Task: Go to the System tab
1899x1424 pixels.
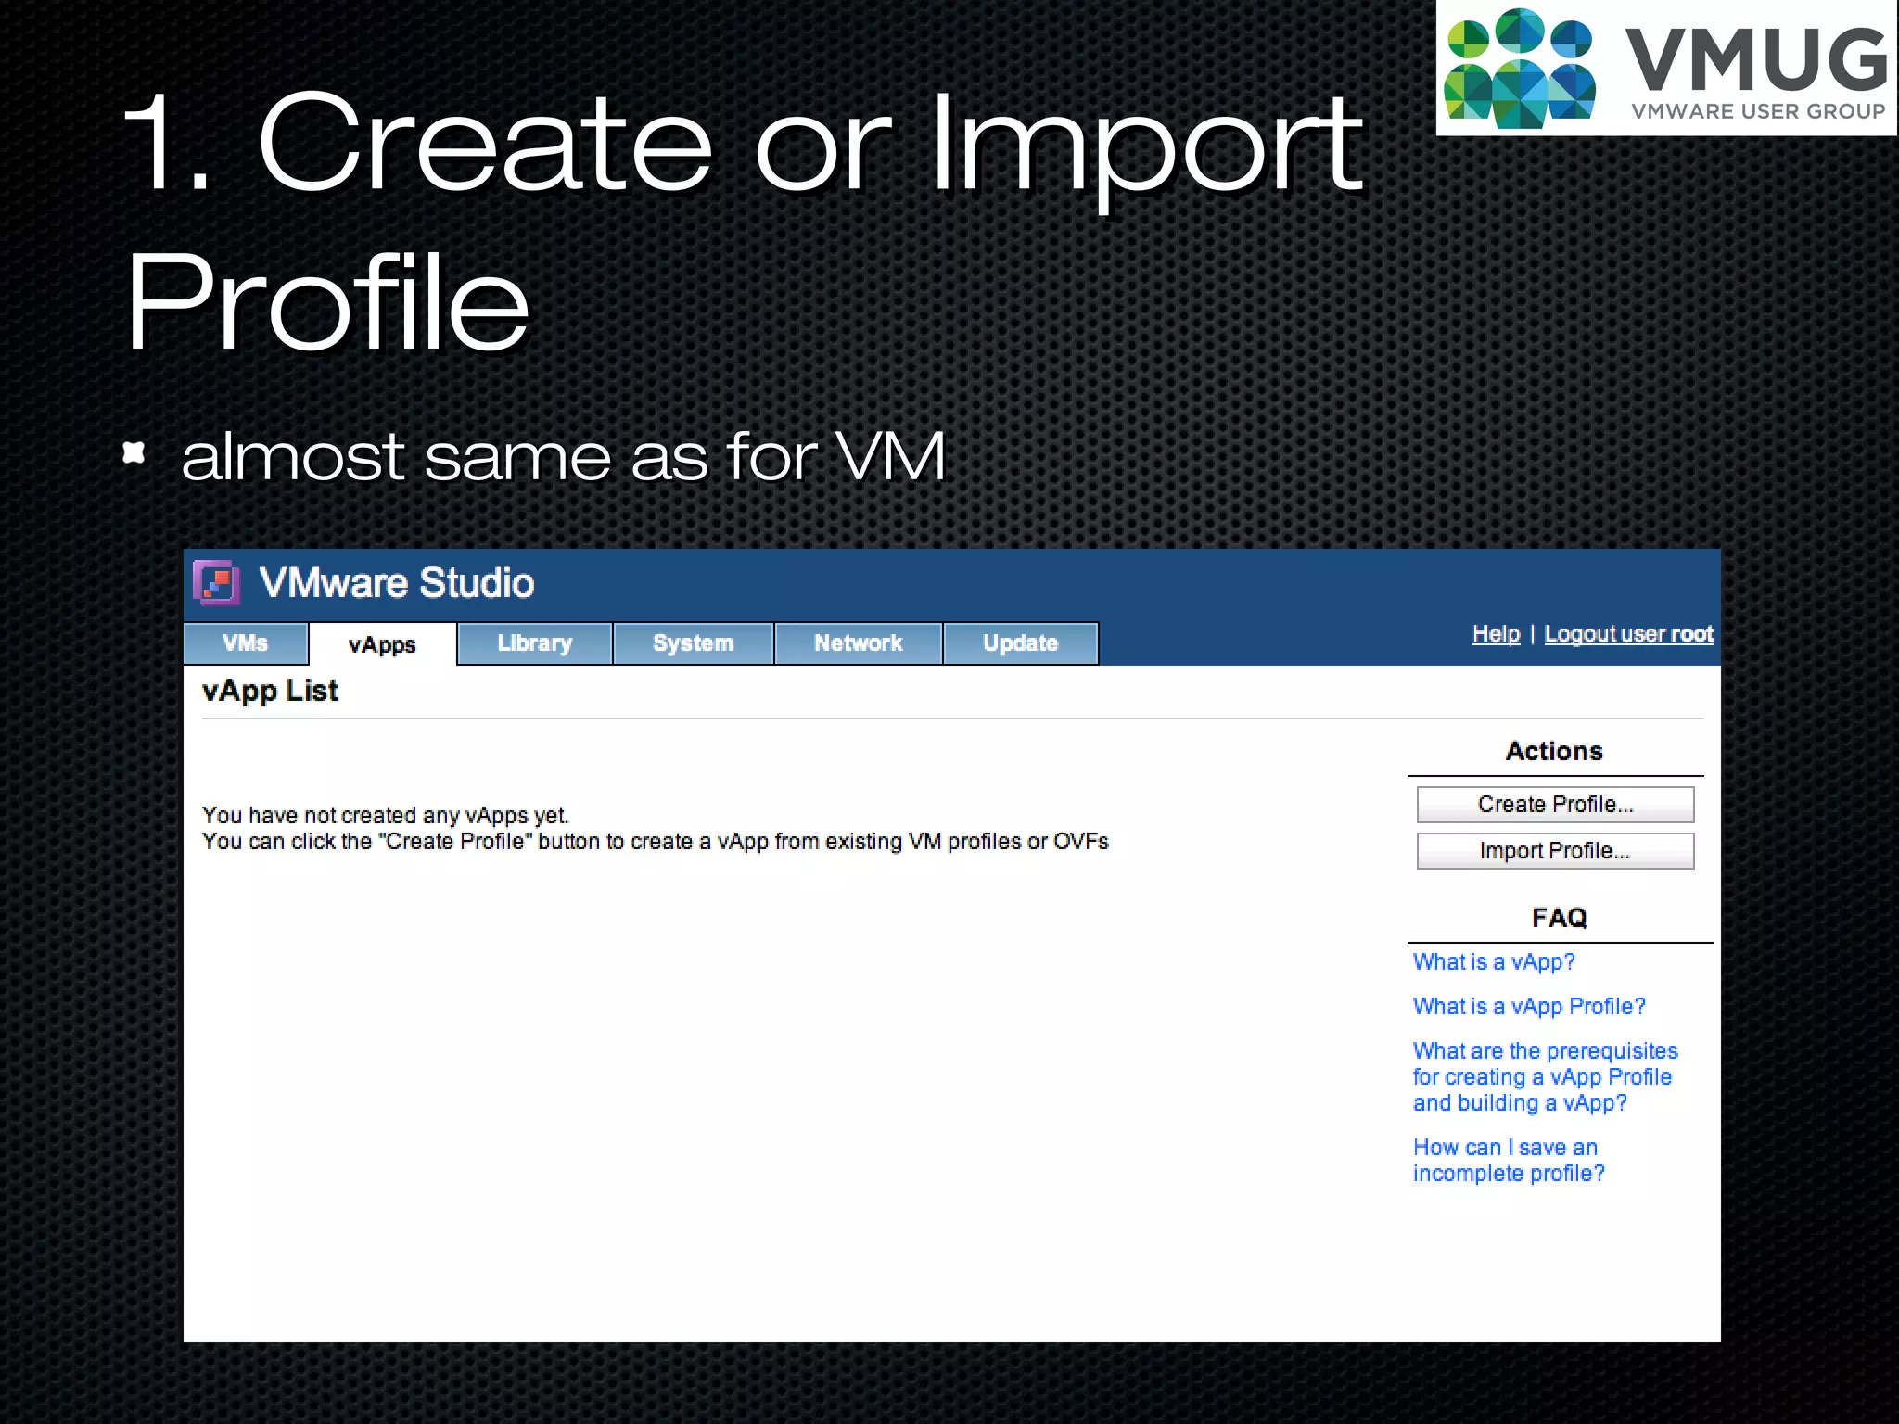Action: click(x=693, y=643)
